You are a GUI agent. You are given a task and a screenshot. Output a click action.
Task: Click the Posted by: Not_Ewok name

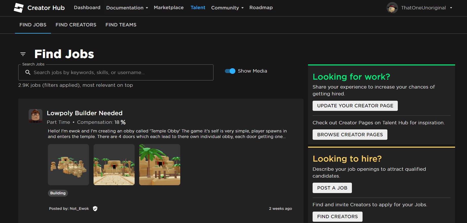69,209
